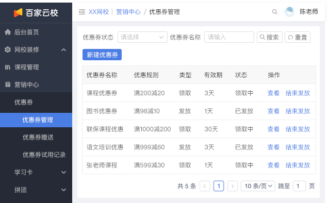Image resolution: width=329 pixels, height=203 pixels.
Task: Click the 联保课程优惠 name cell
Action: [x=105, y=129]
